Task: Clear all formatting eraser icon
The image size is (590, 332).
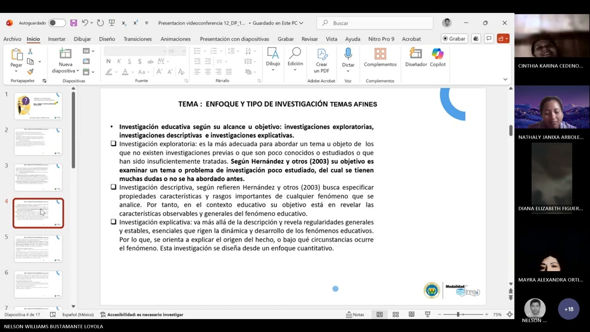Action: click(x=181, y=72)
